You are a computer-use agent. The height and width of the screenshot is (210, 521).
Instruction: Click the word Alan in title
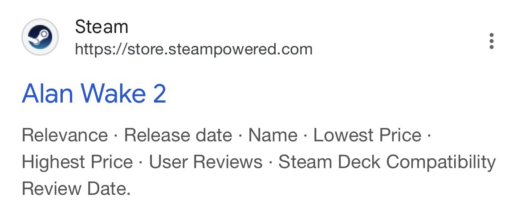click(x=47, y=94)
